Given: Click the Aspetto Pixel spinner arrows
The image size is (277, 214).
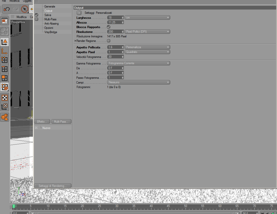Looking at the screenshot, I should (123, 52).
